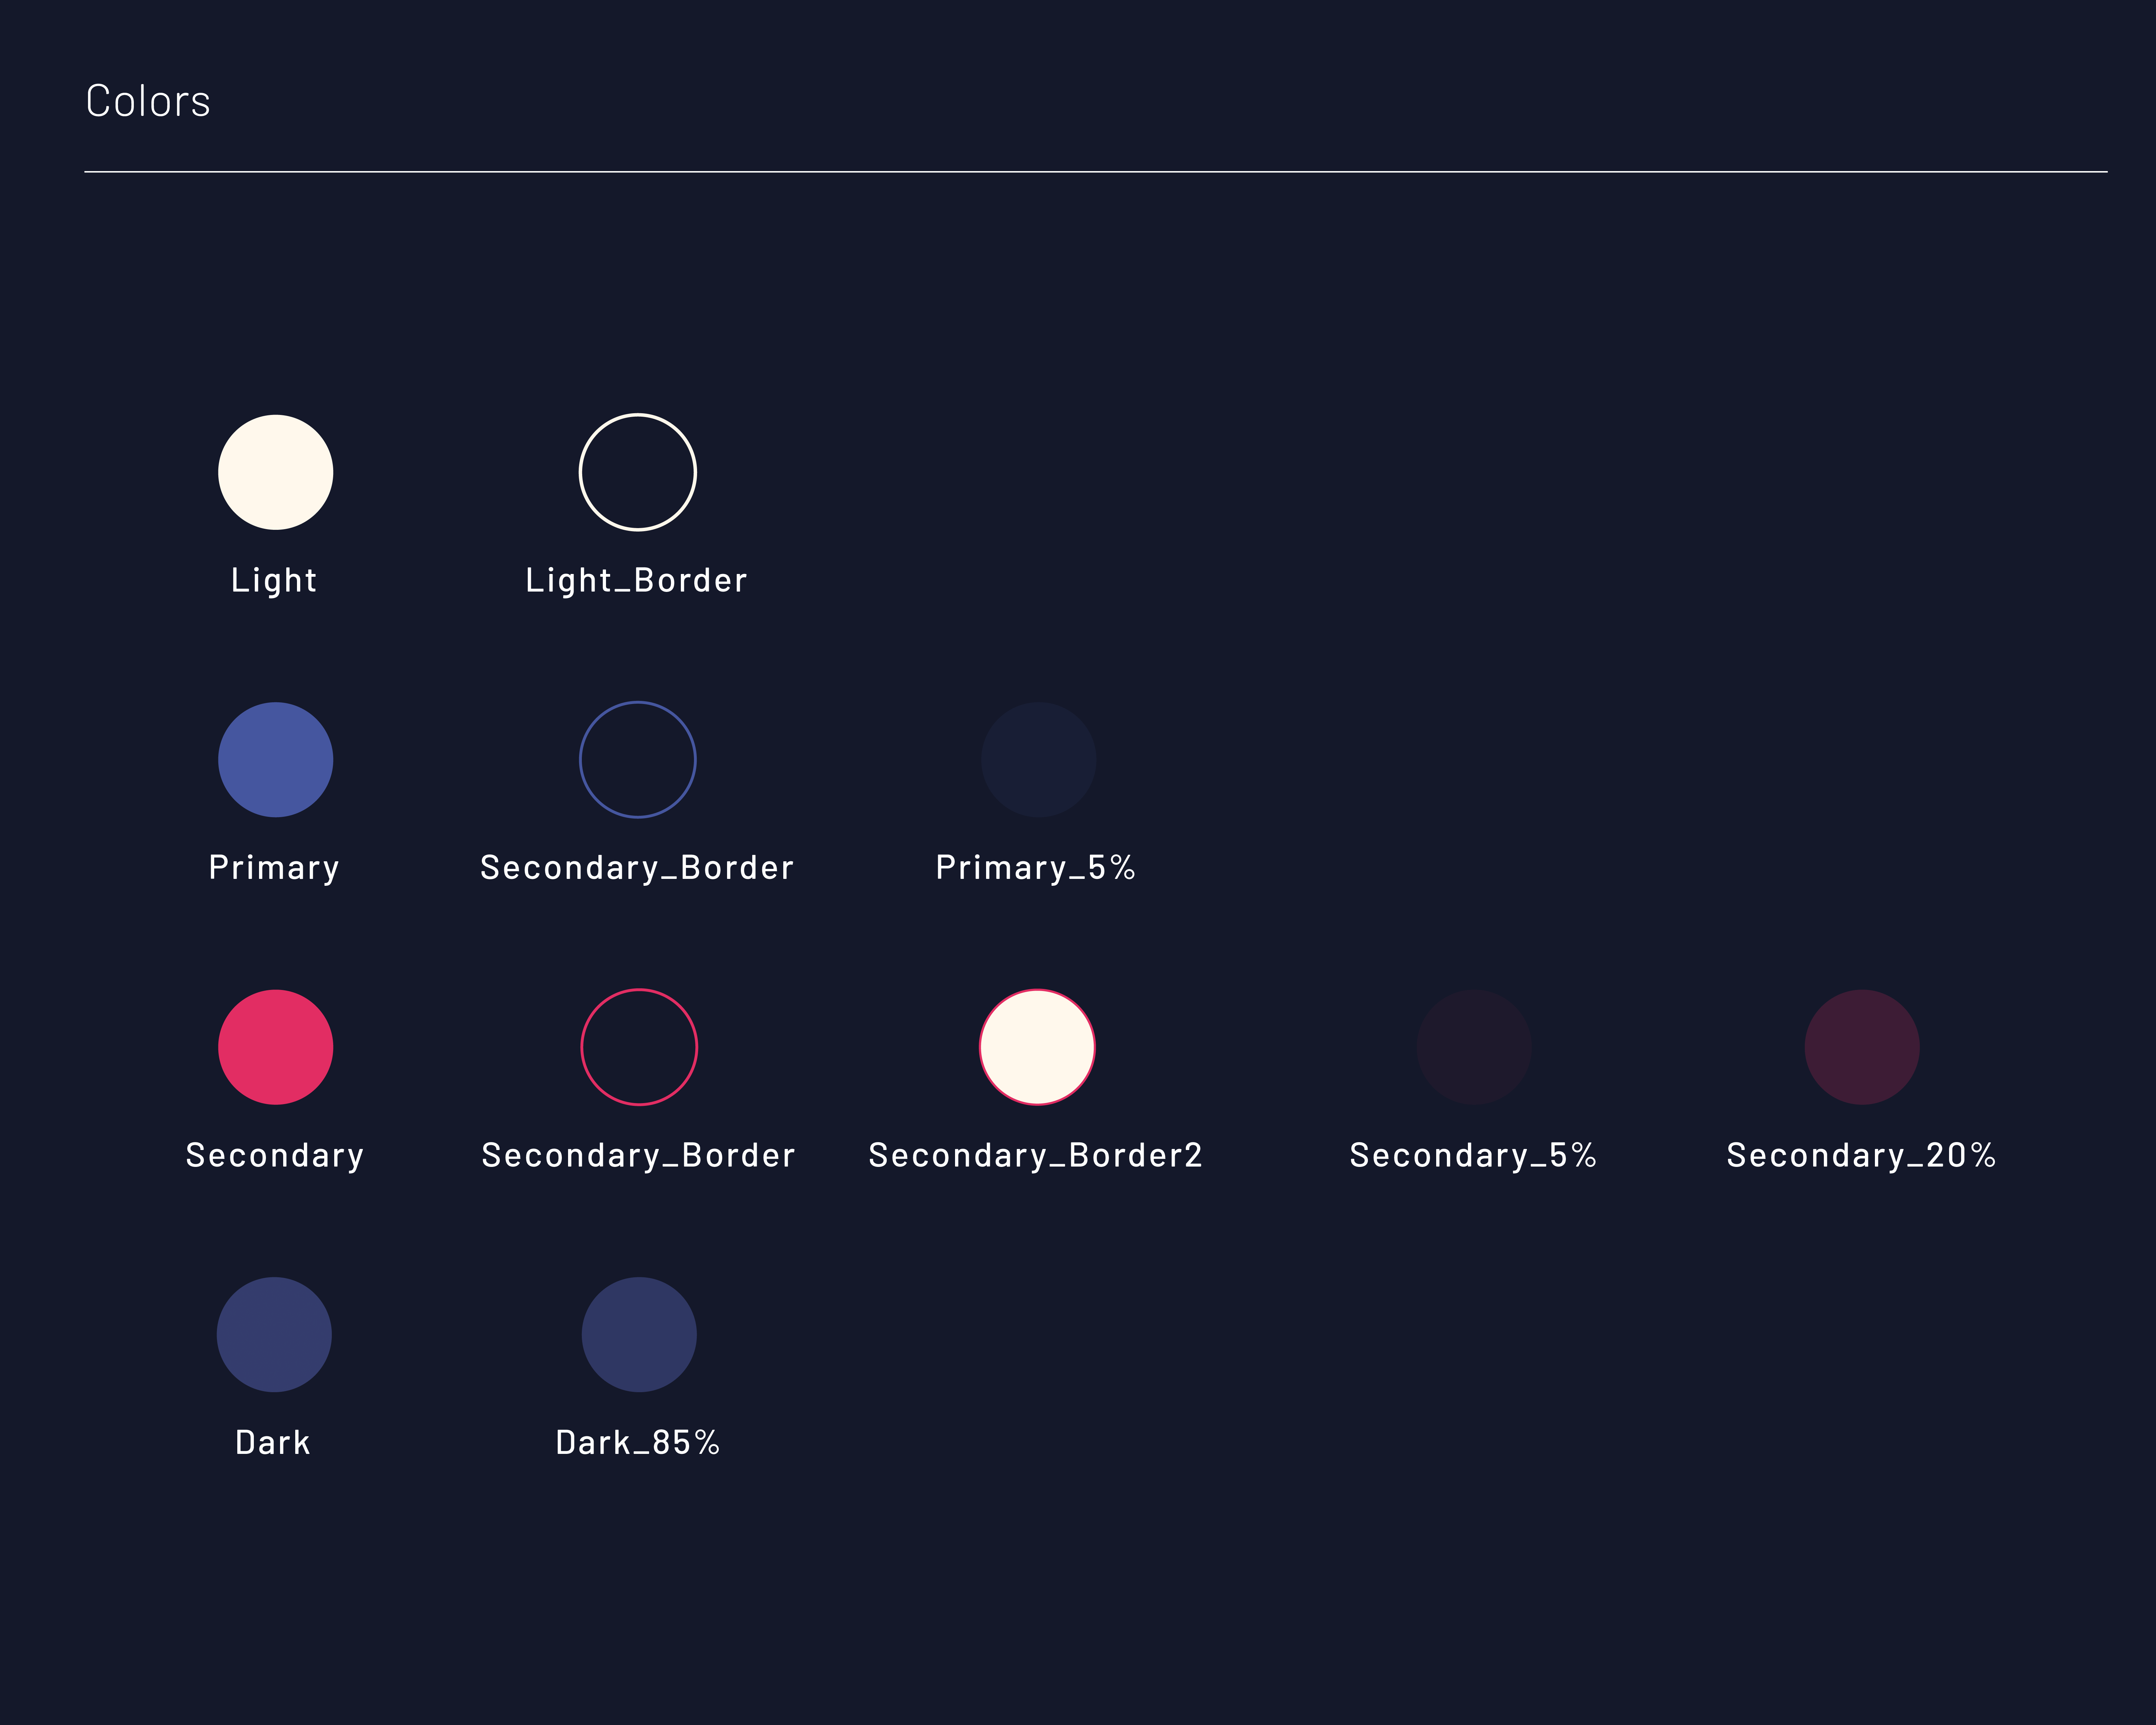Click the Primary label text

[x=274, y=867]
